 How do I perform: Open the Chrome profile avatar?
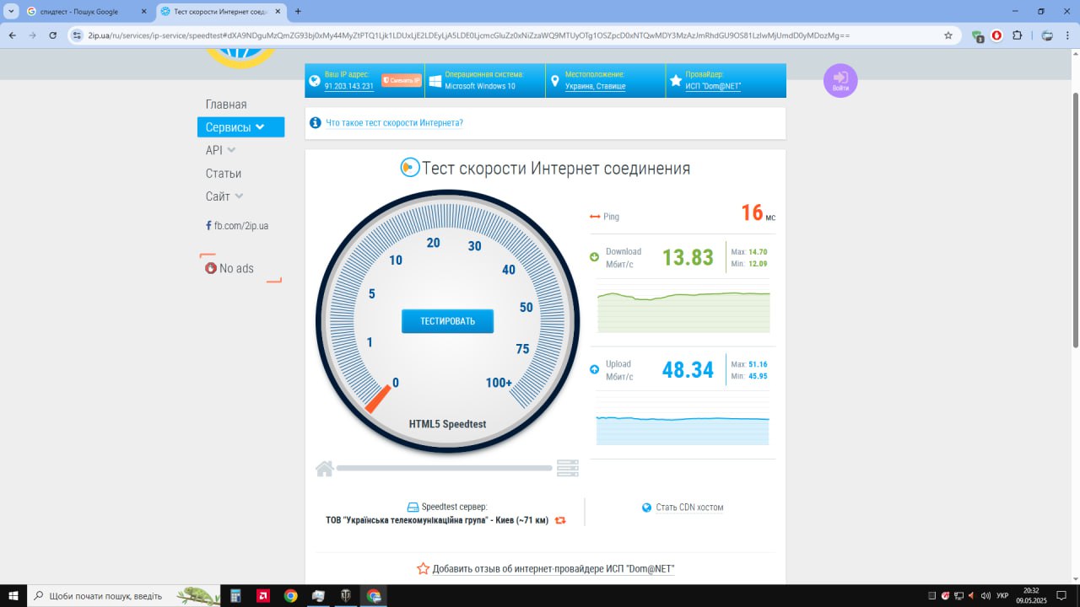(x=1047, y=35)
